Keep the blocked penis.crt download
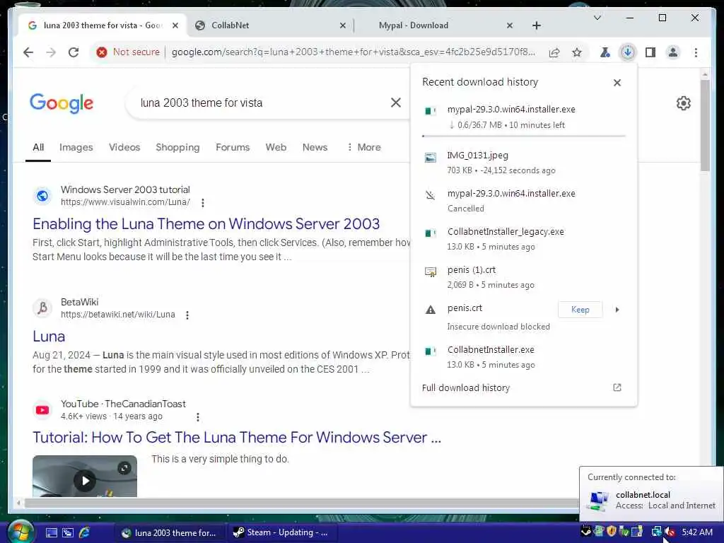 tap(580, 310)
